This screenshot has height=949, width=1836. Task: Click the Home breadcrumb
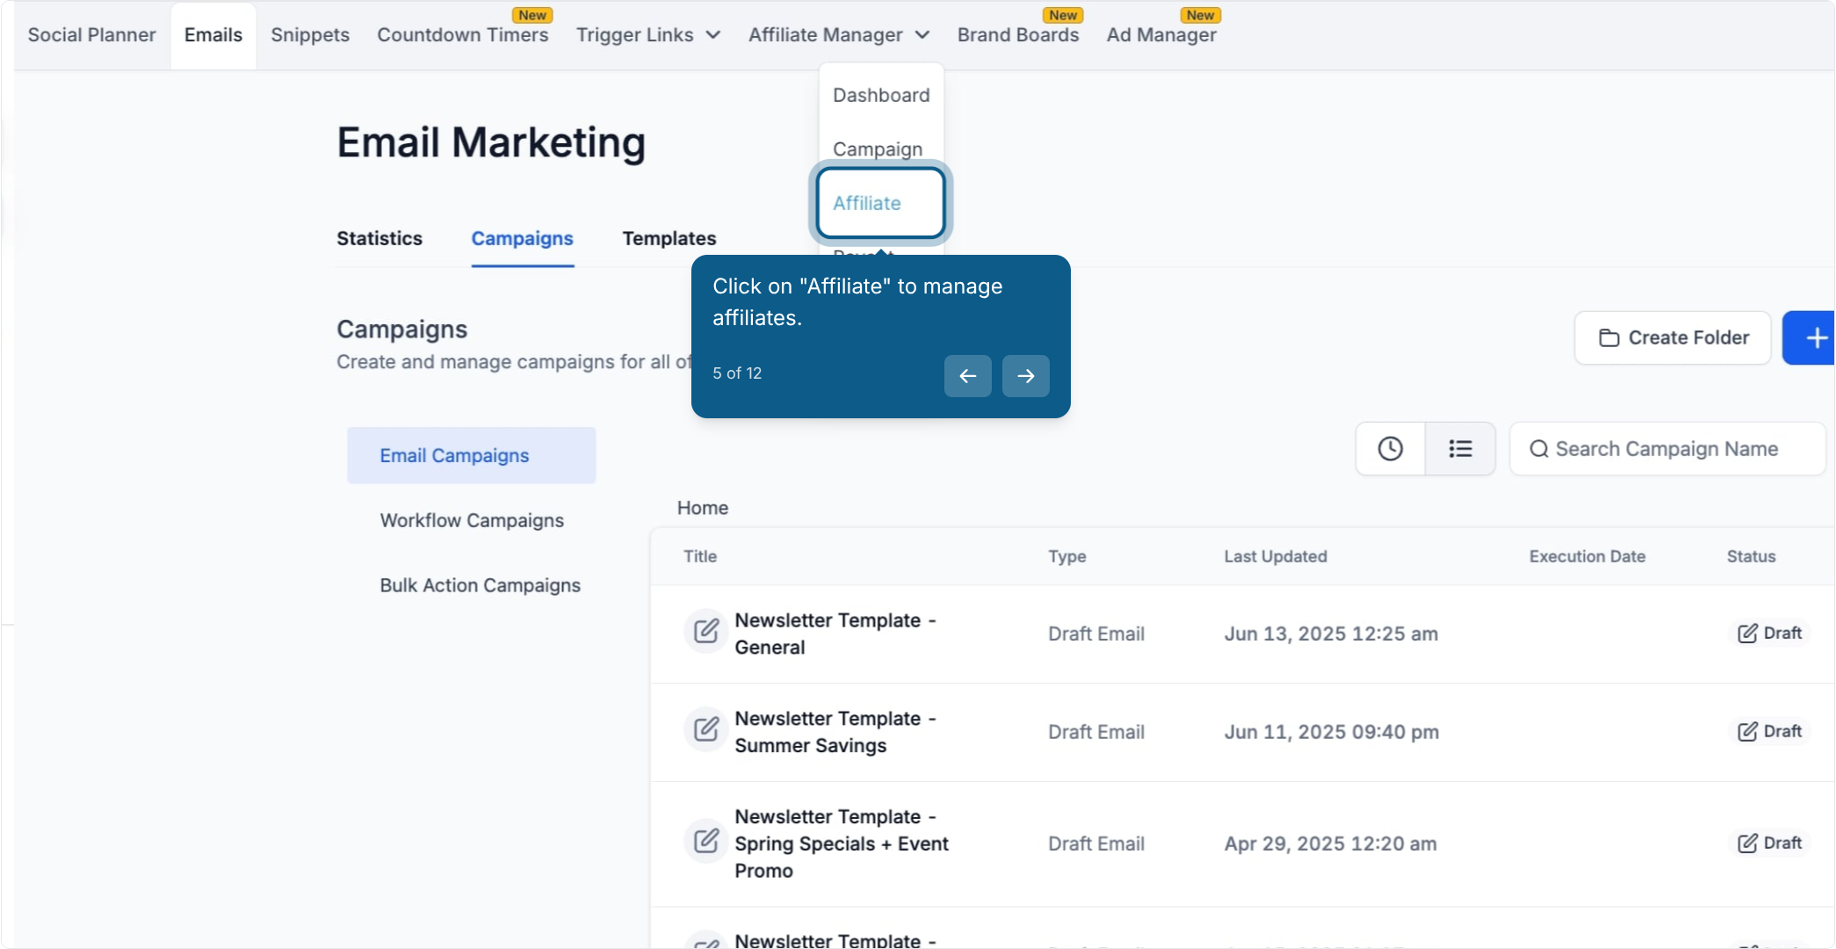point(703,508)
